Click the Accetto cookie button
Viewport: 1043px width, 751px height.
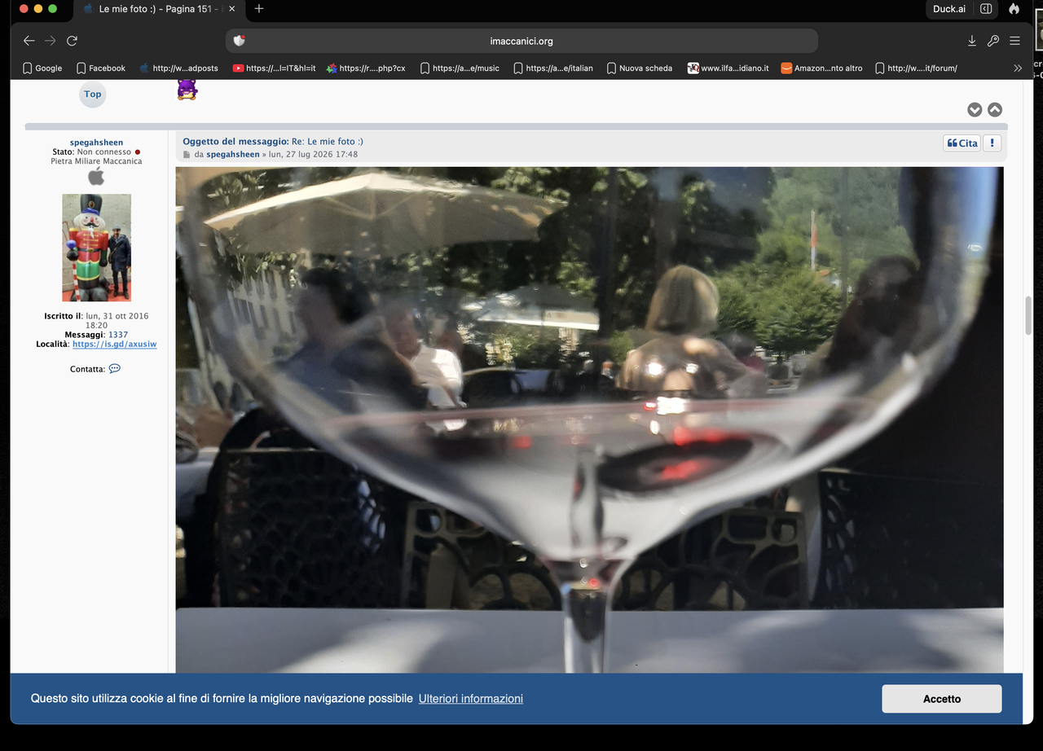[x=942, y=699]
